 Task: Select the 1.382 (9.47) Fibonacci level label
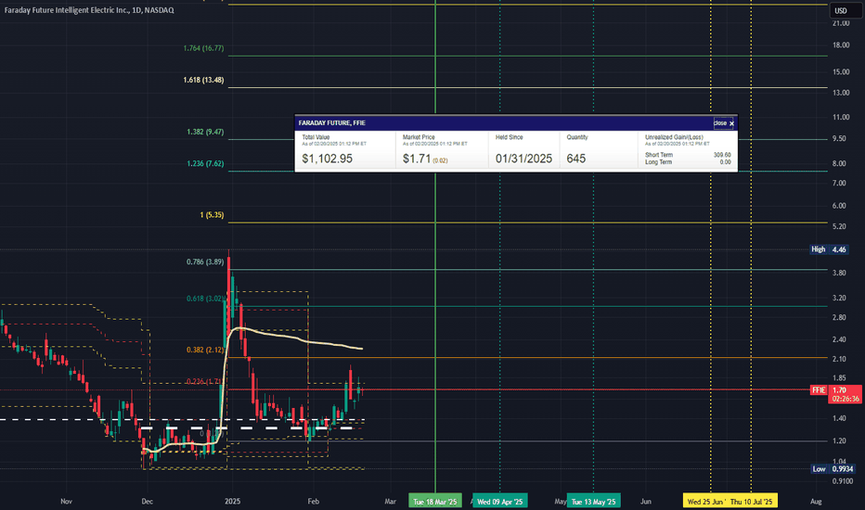[205, 132]
